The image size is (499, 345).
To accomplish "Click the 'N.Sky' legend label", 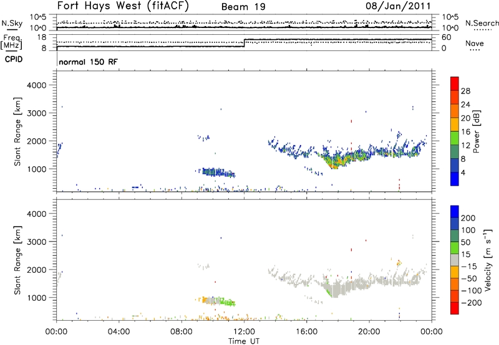I will (x=12, y=23).
